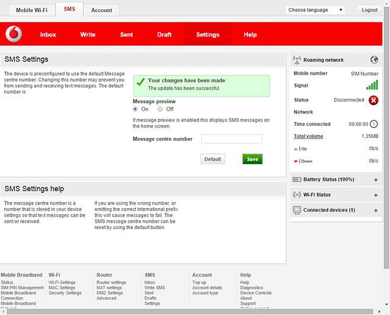Click the red disconnected status icon

click(373, 100)
